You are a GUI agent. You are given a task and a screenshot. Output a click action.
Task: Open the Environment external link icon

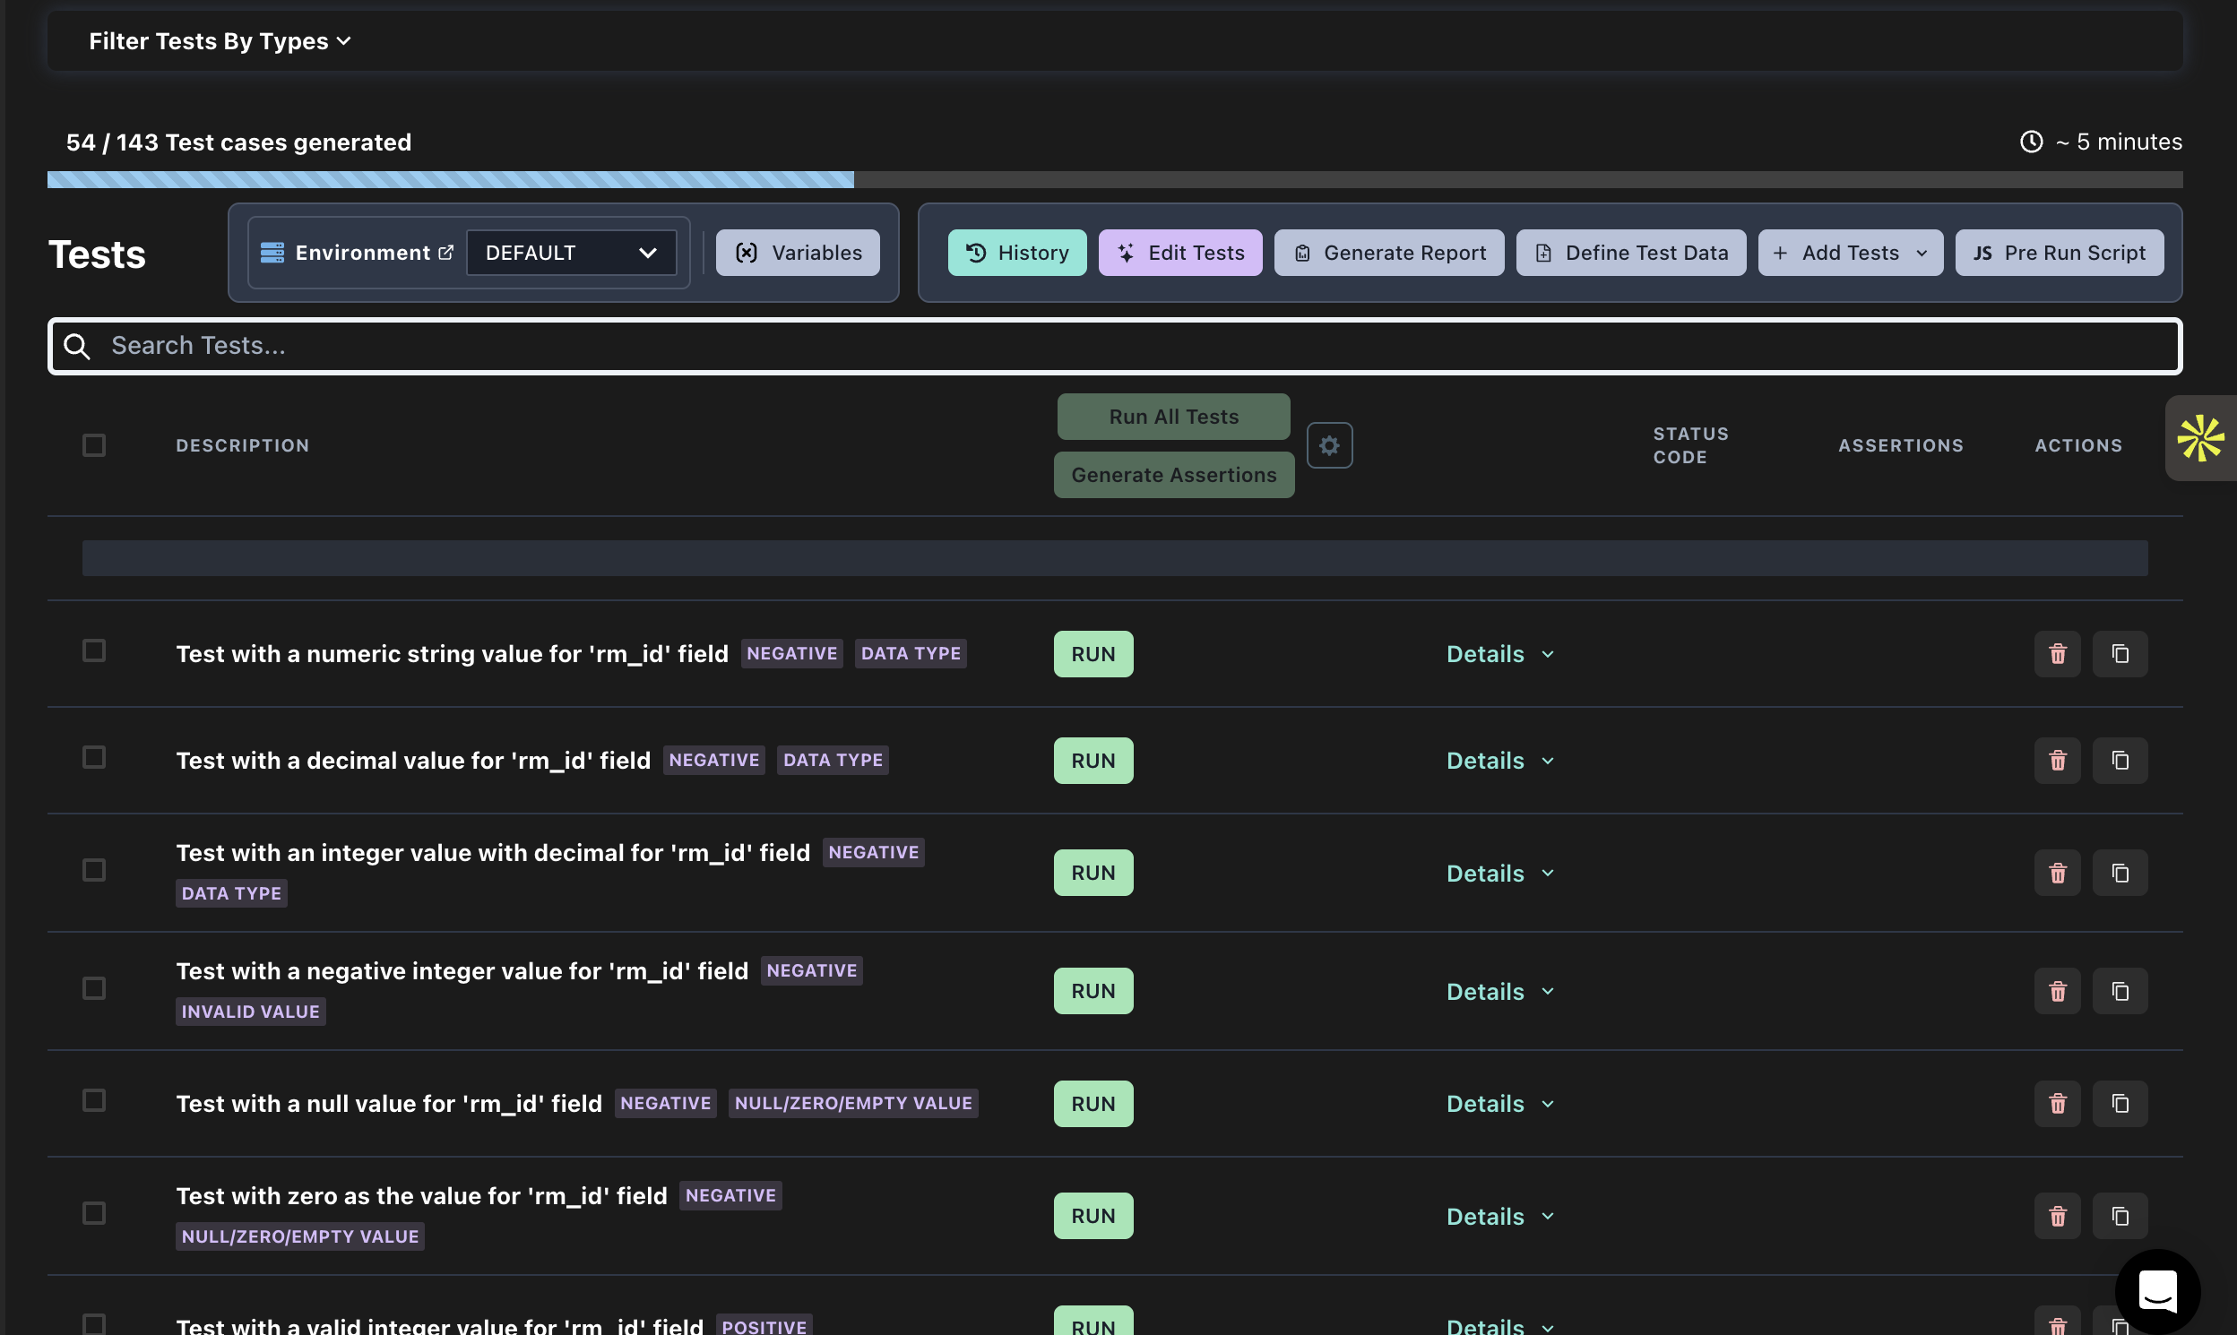click(445, 253)
